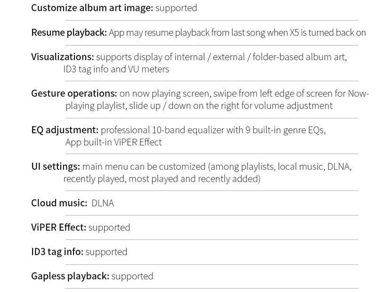This screenshot has height=292, width=377.
Task: Click 'supported' beside ViPER Effect
Action: pos(109,228)
